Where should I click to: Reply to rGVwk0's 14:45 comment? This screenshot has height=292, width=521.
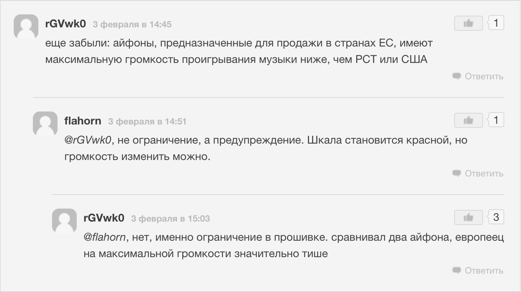coord(478,76)
